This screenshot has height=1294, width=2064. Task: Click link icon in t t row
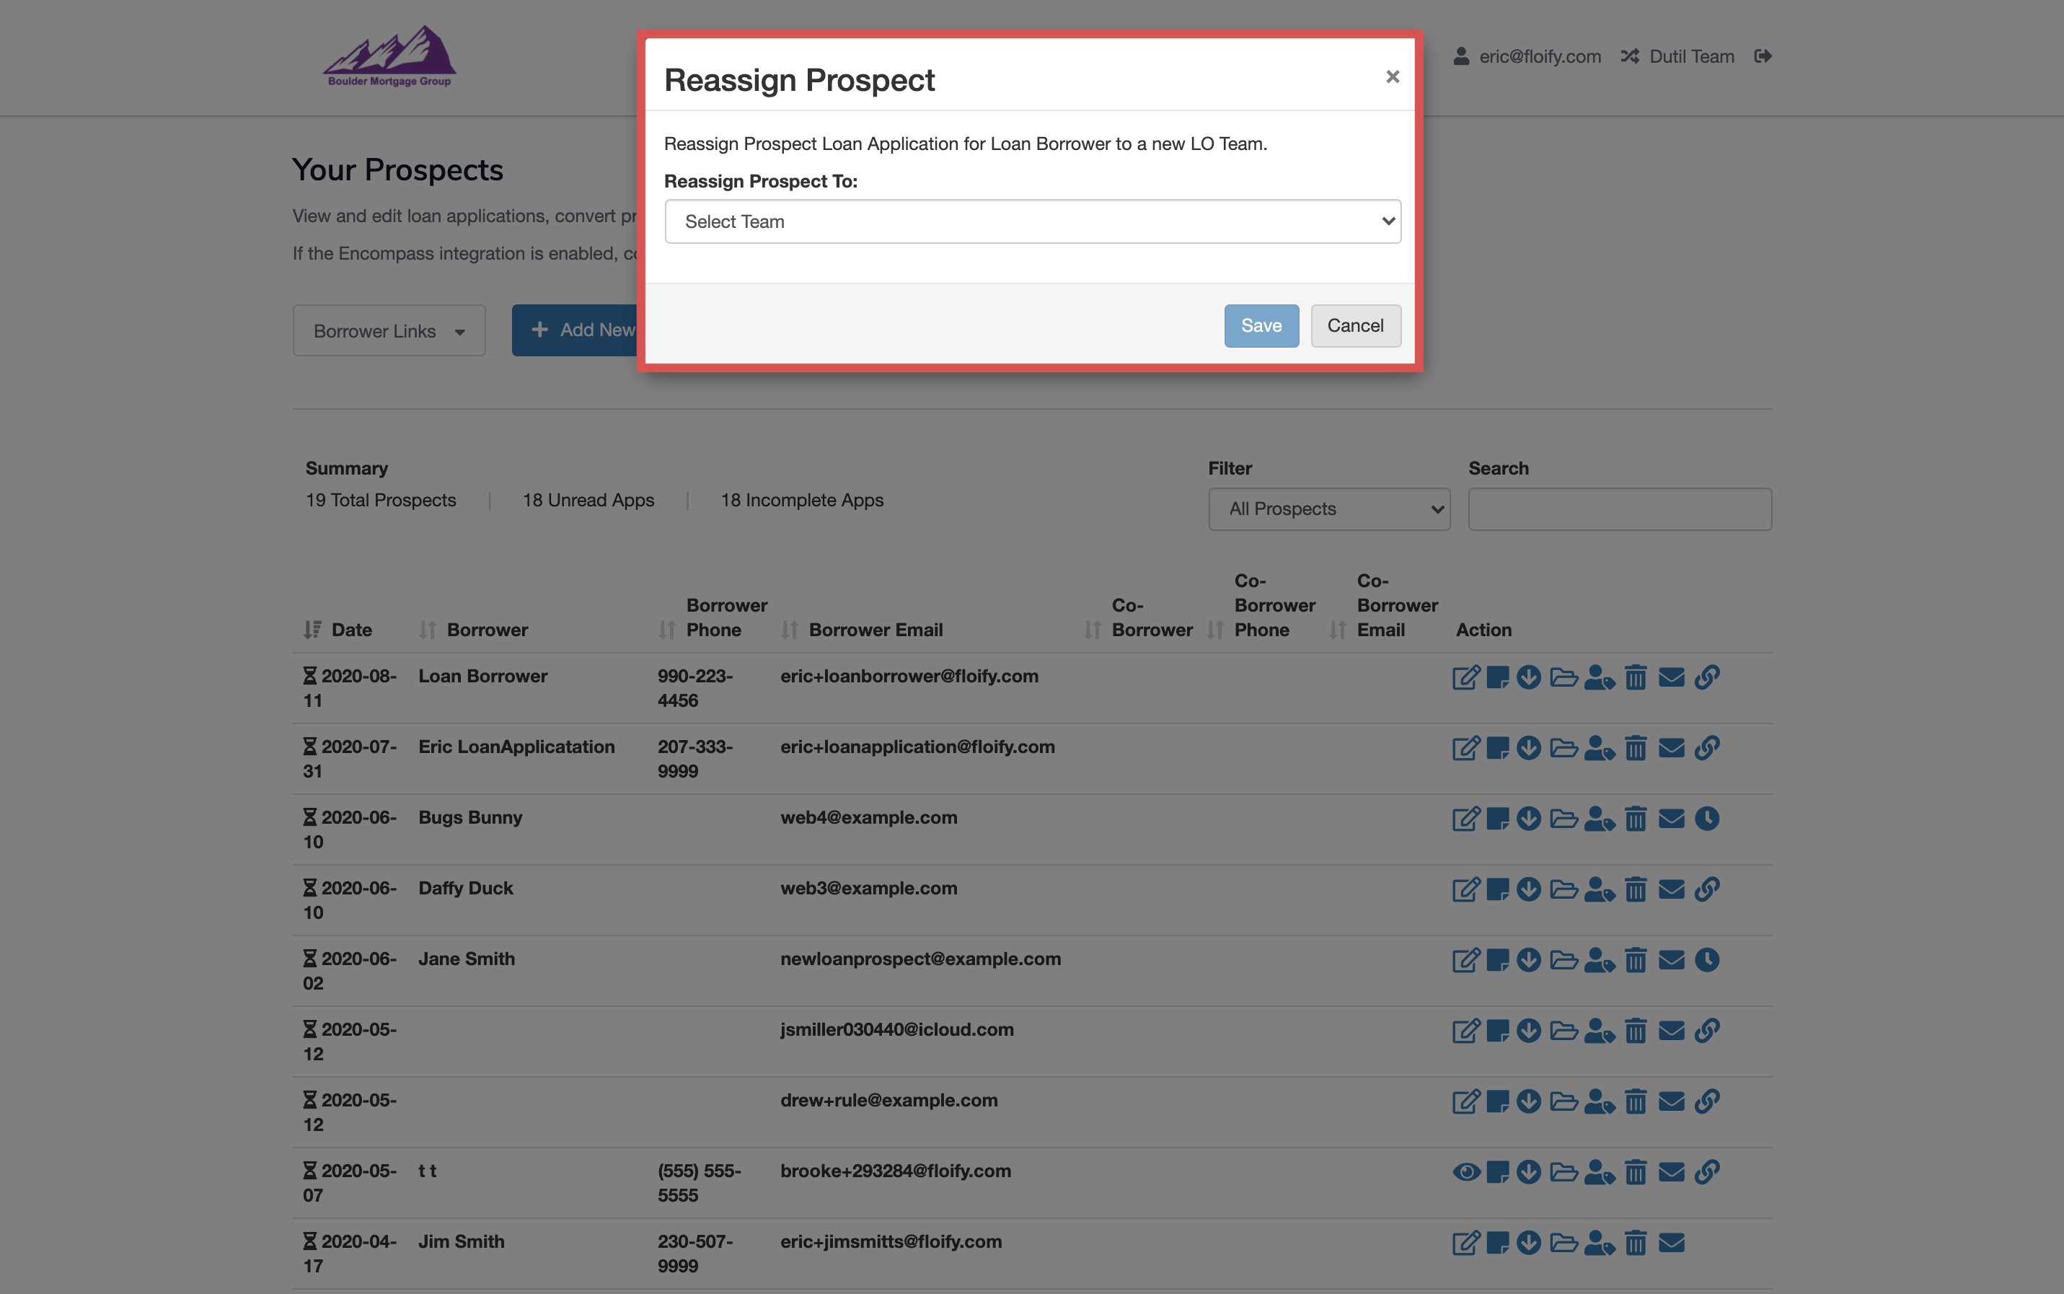tap(1707, 1171)
